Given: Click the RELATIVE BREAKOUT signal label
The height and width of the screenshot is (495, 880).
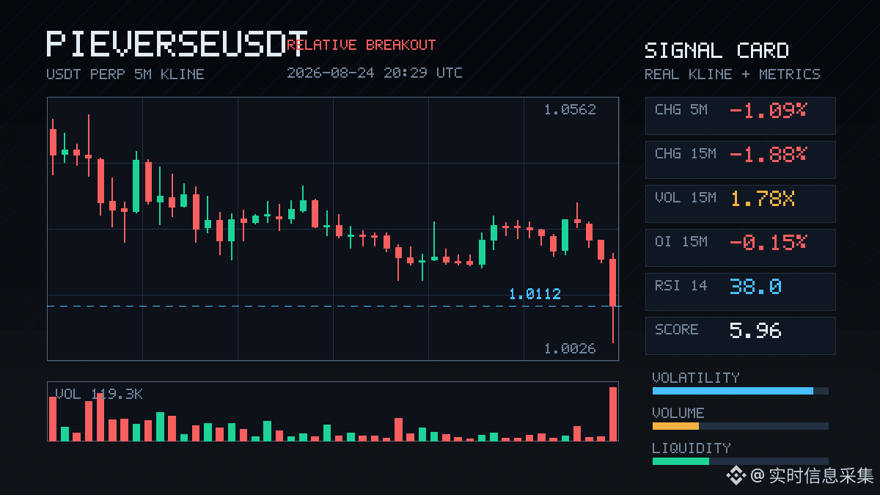Looking at the screenshot, I should click(x=361, y=45).
